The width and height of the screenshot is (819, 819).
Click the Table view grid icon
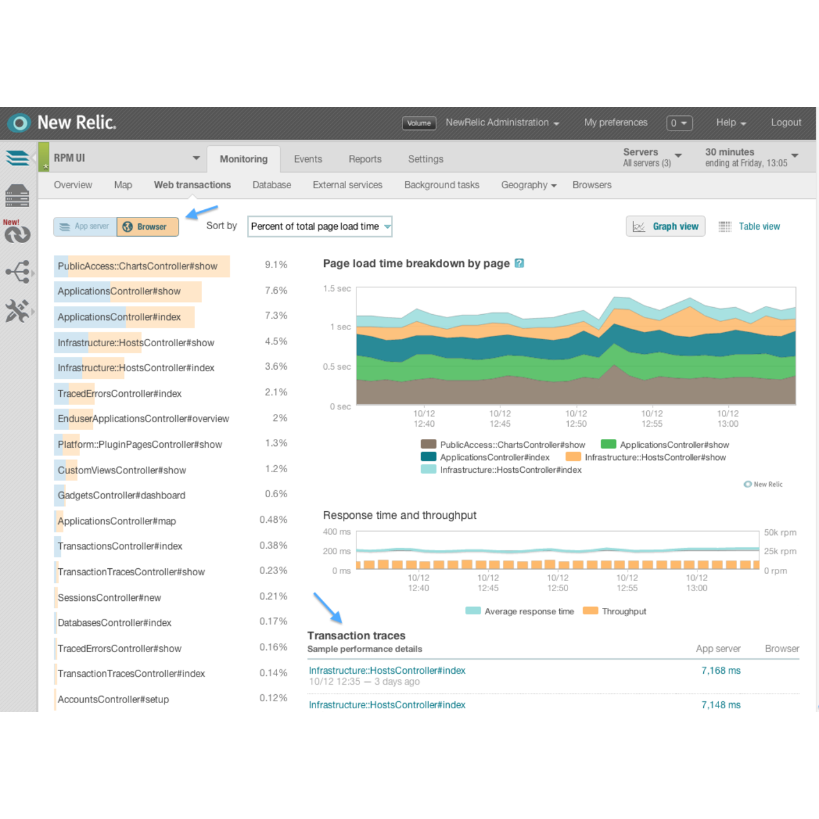tap(725, 226)
